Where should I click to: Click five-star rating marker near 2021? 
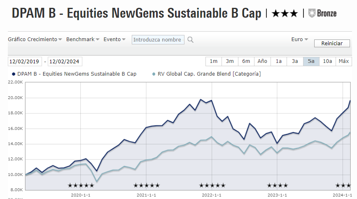tap(147, 185)
